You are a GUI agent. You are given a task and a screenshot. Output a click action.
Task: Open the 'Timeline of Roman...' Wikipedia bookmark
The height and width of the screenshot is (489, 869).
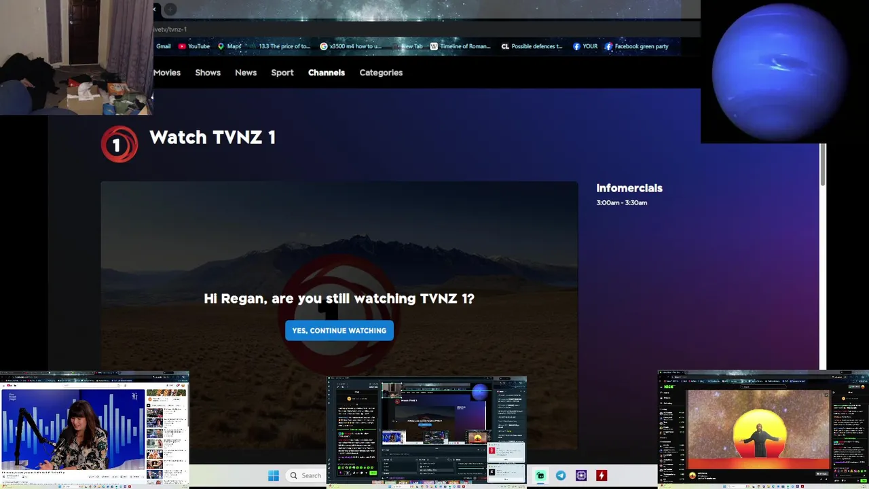pos(460,46)
